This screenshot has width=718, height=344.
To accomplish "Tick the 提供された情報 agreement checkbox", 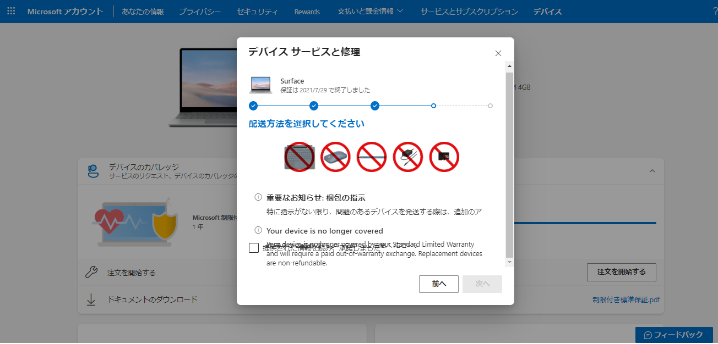I will point(254,248).
